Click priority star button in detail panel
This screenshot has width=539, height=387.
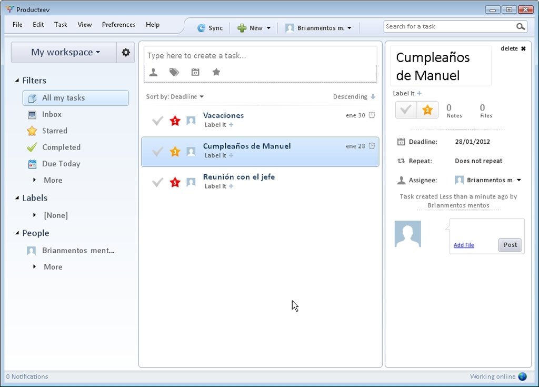[427, 110]
